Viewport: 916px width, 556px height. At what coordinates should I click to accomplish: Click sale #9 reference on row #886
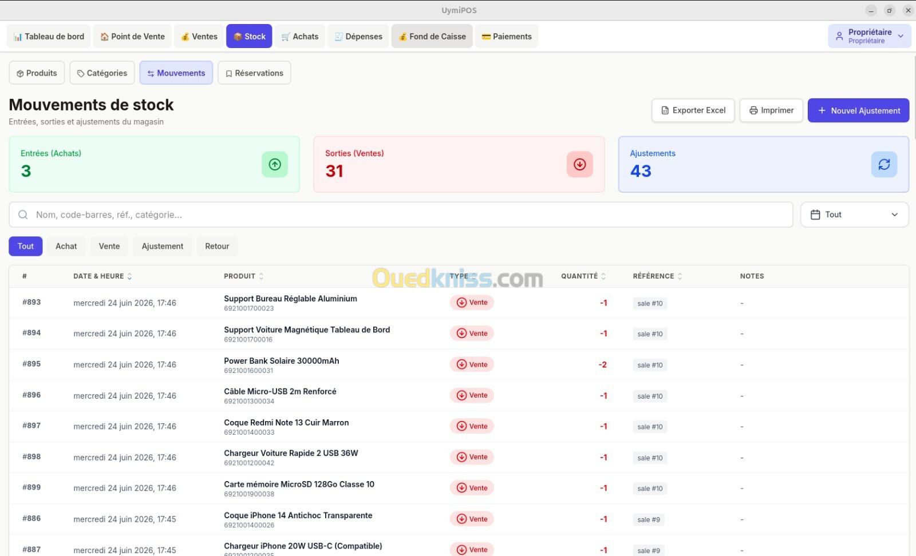point(649,519)
